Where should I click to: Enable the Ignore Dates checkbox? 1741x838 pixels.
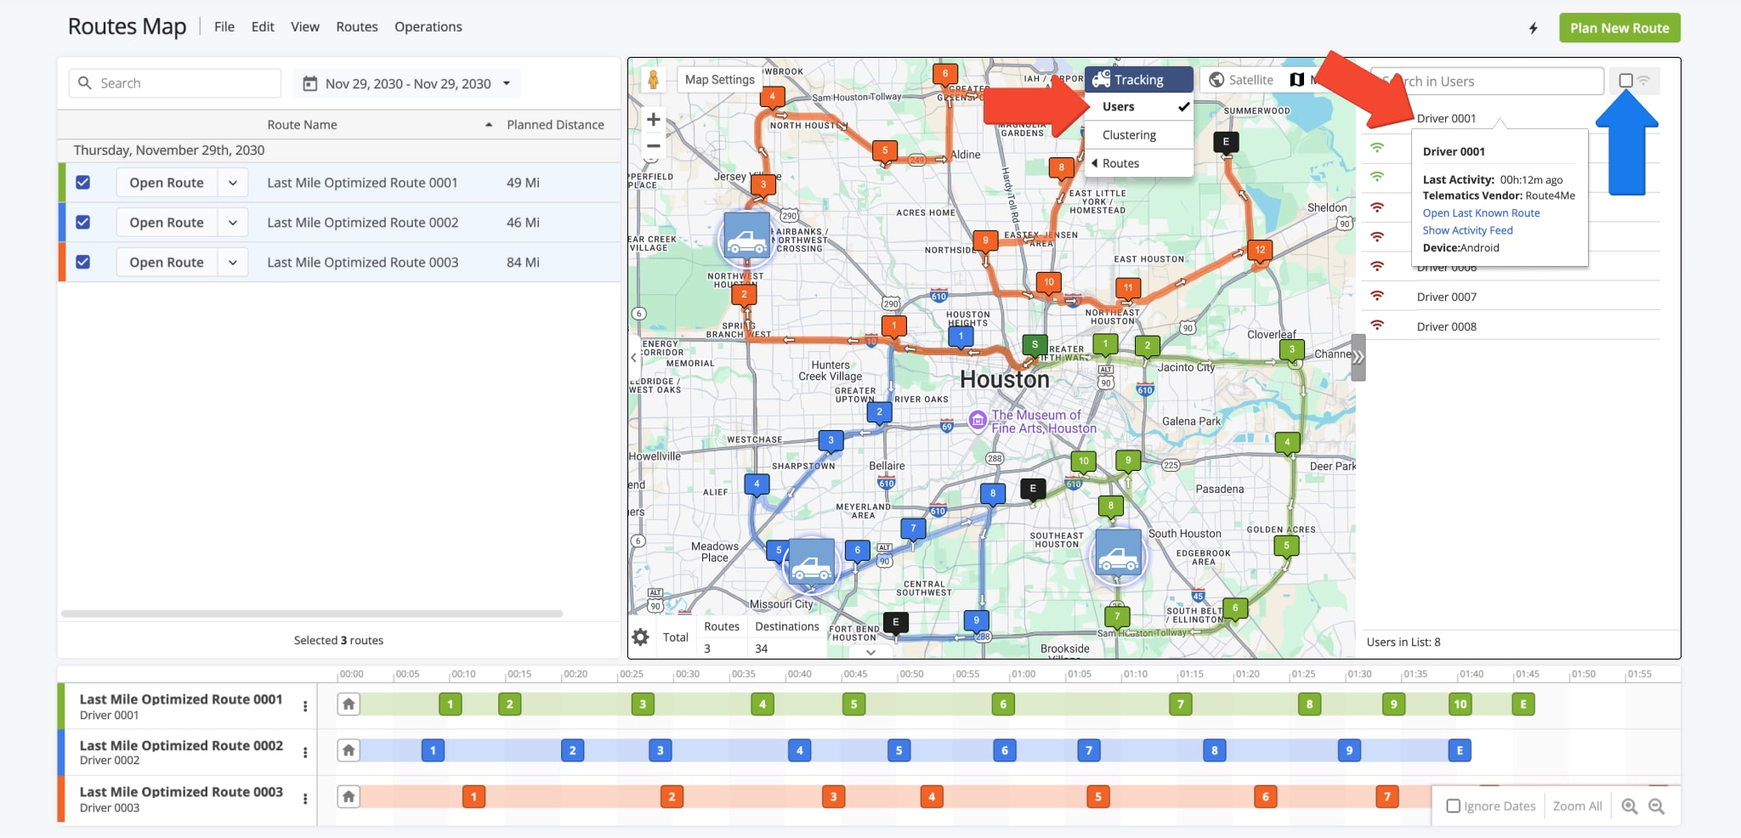tap(1454, 806)
